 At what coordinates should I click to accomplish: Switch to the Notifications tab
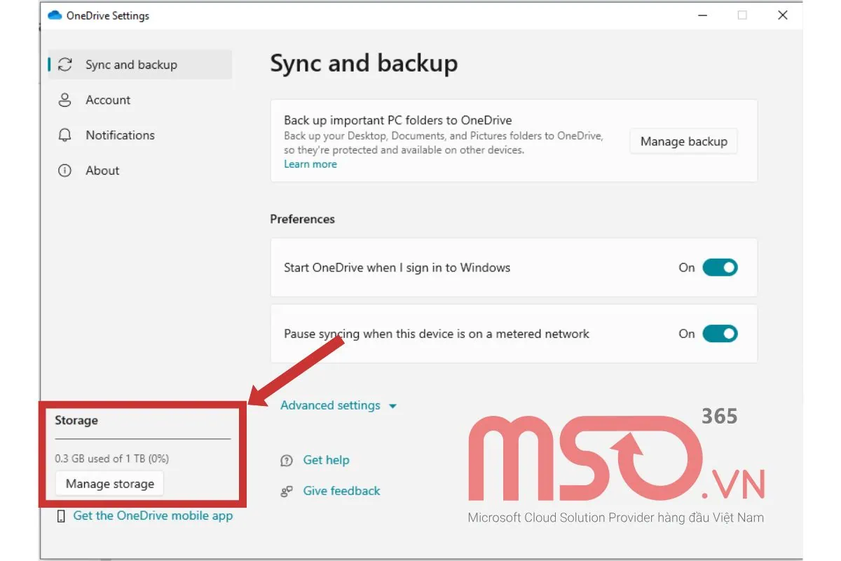click(x=120, y=135)
